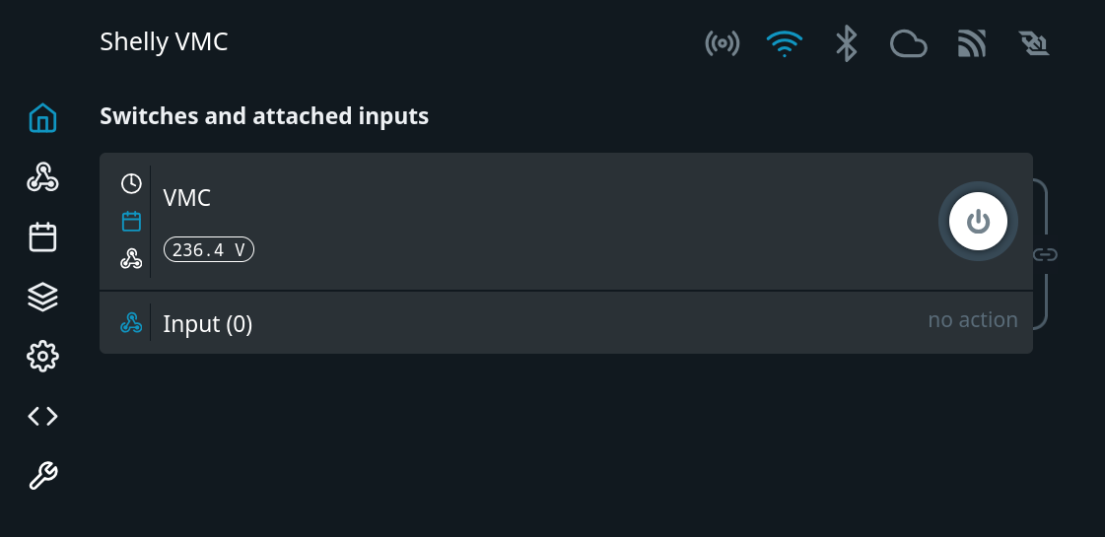
Task: Click the Wi-Fi status icon
Action: [784, 43]
